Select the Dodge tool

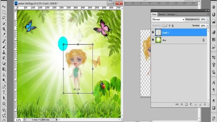(x=4, y=80)
